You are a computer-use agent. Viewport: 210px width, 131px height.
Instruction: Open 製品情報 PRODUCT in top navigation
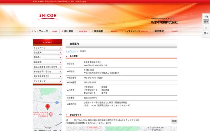(x=165, y=31)
